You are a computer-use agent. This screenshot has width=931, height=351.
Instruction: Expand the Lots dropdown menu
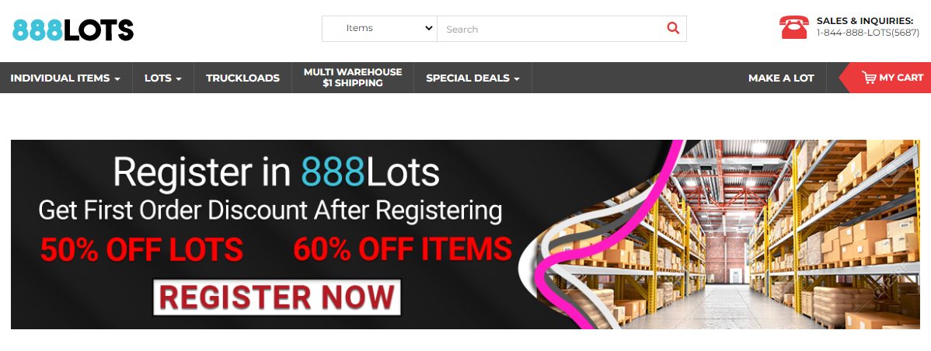[162, 78]
